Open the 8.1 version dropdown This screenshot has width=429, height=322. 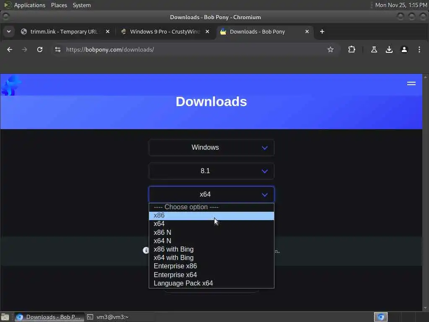coord(212,171)
